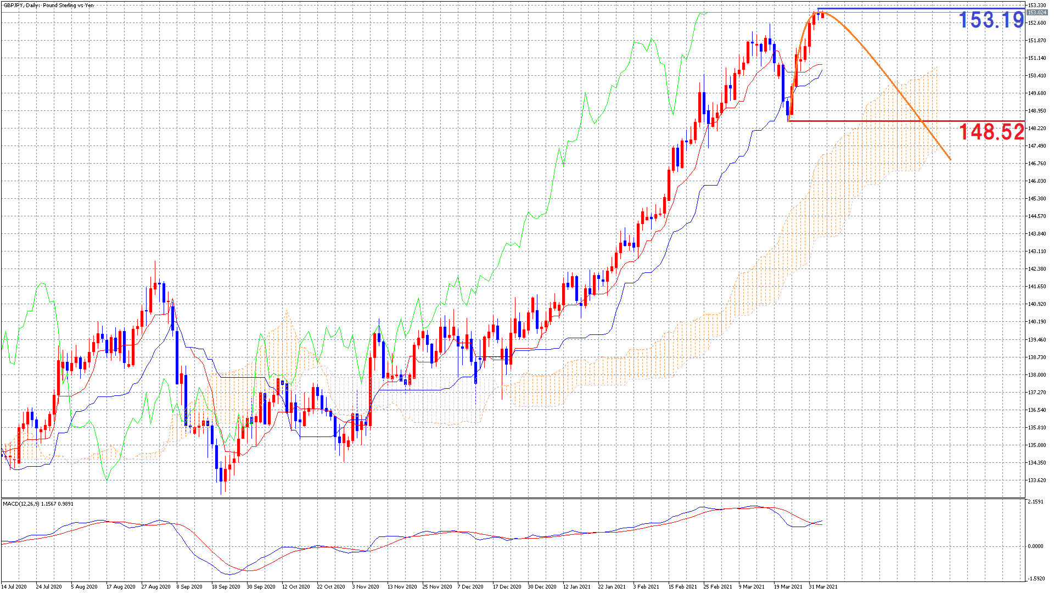
Task: Click the 136.540 price scale value
Action: click(1037, 410)
